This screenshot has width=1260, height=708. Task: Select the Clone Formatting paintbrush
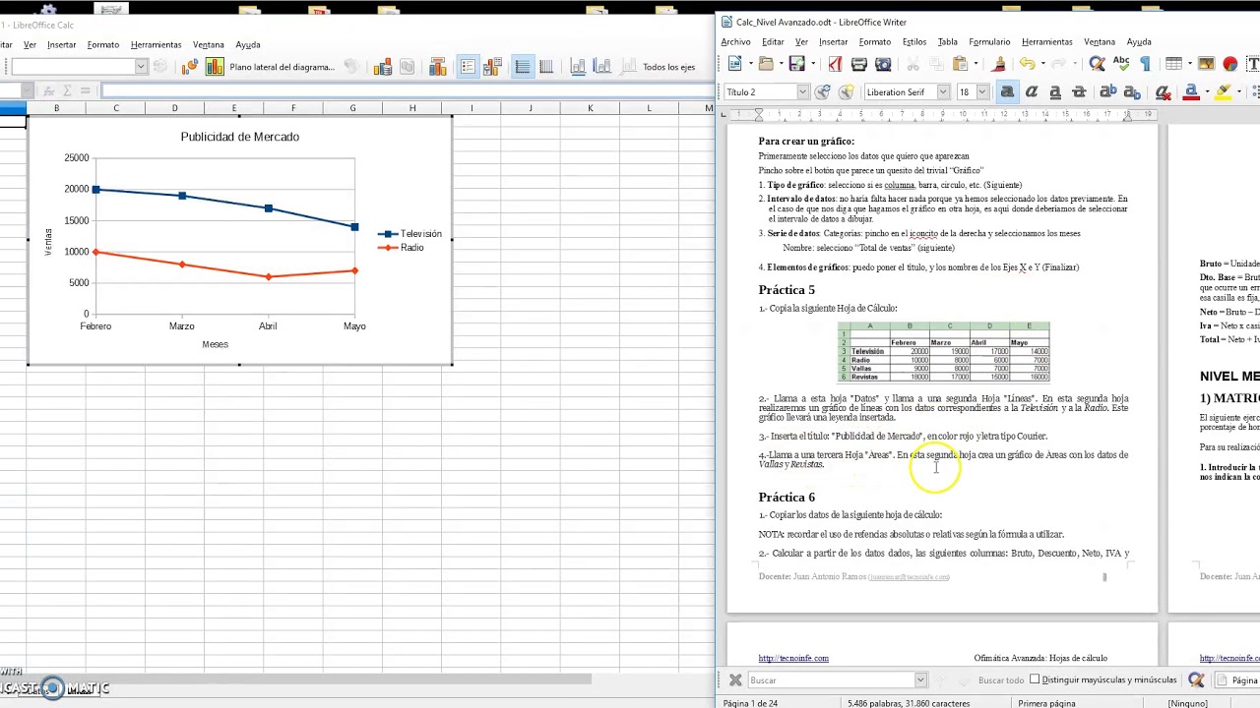(x=999, y=64)
